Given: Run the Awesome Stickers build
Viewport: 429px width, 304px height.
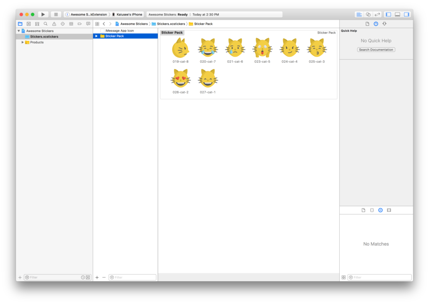Looking at the screenshot, I should (x=43, y=15).
